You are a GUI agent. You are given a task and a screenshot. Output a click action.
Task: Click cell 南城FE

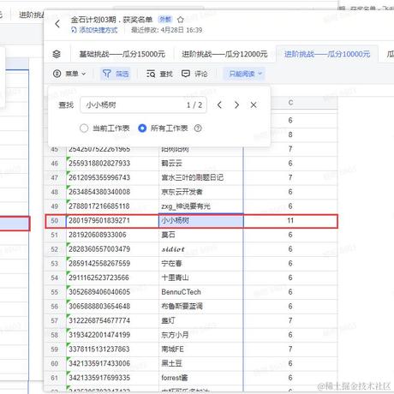point(201,349)
